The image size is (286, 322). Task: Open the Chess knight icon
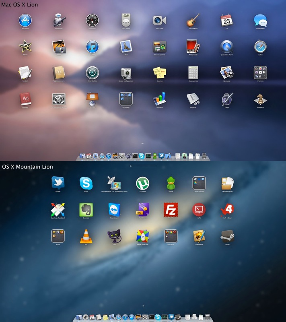[260, 99]
